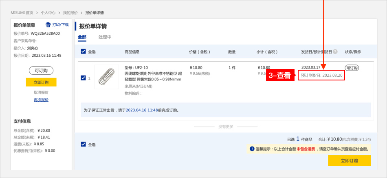The height and width of the screenshot is (178, 387).
Task: Open the 打印/下载 link
Action: [x=60, y=25]
